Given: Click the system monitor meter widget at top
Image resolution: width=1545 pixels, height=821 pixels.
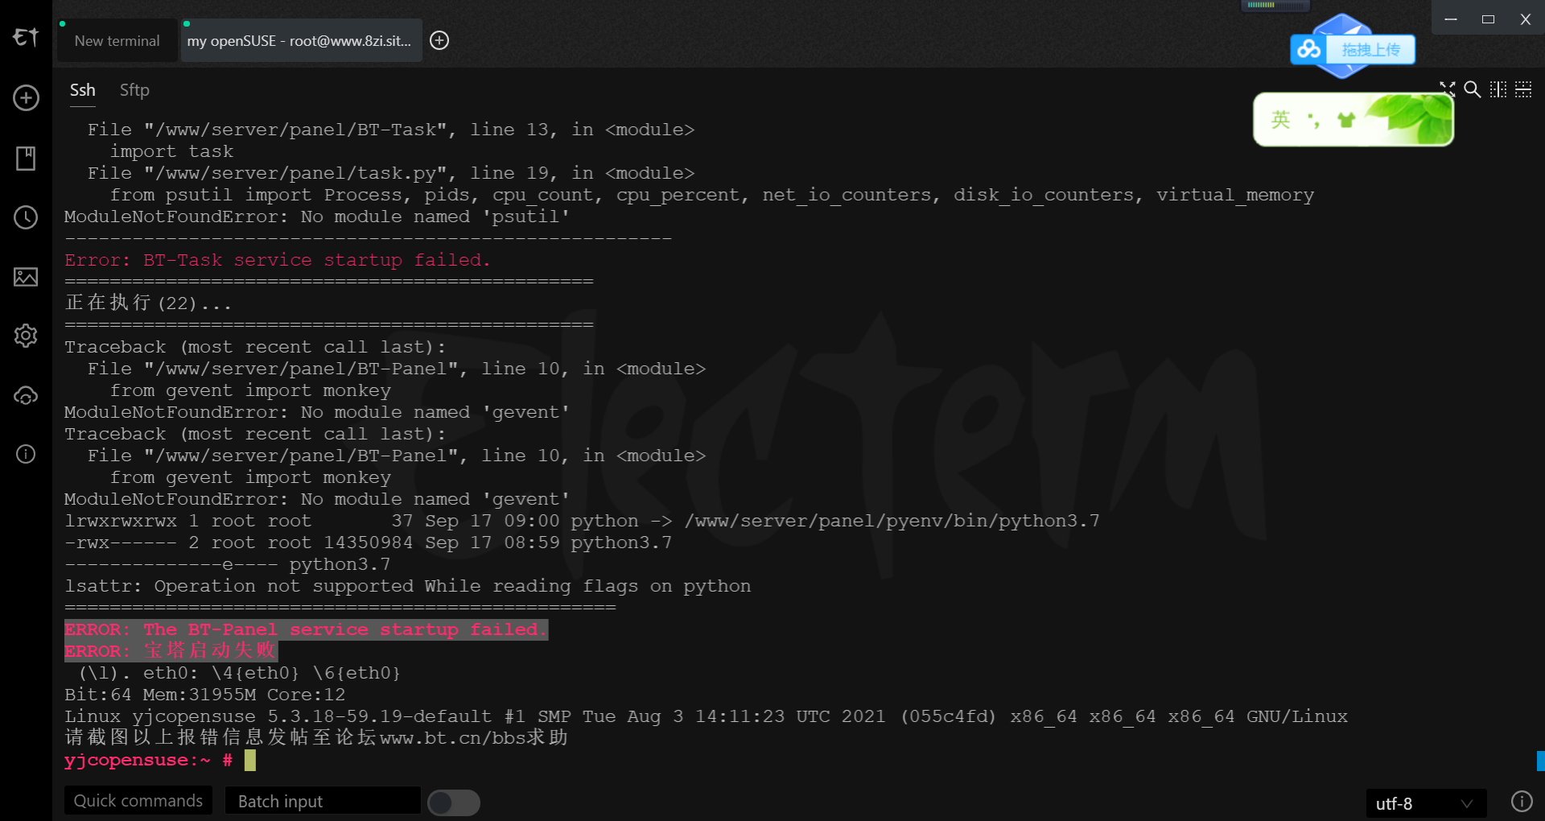Looking at the screenshot, I should [1275, 6].
